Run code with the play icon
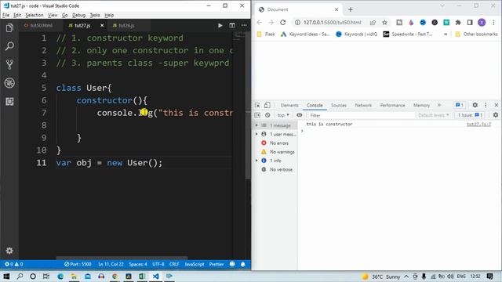 (220, 26)
